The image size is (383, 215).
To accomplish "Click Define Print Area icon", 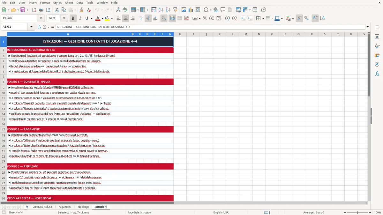I will pos(238,10).
